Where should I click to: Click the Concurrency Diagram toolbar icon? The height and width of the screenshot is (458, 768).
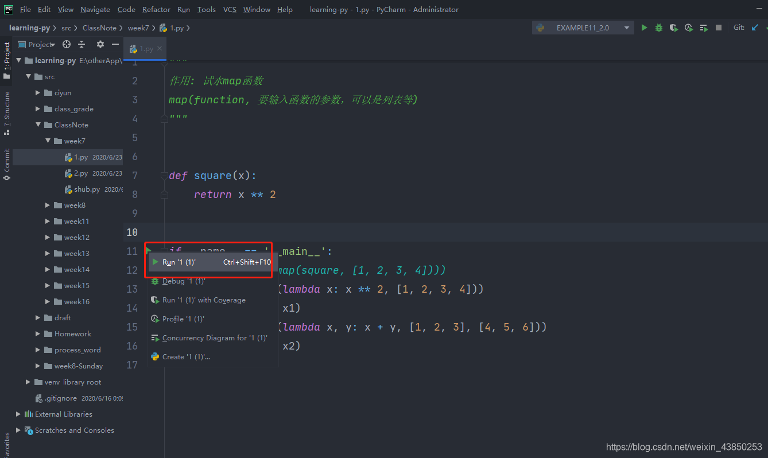click(704, 28)
